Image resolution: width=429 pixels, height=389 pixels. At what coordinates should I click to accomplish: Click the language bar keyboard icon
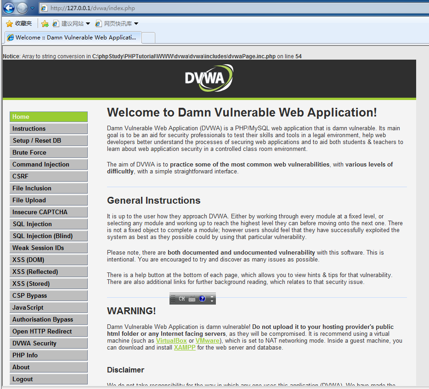click(x=192, y=299)
